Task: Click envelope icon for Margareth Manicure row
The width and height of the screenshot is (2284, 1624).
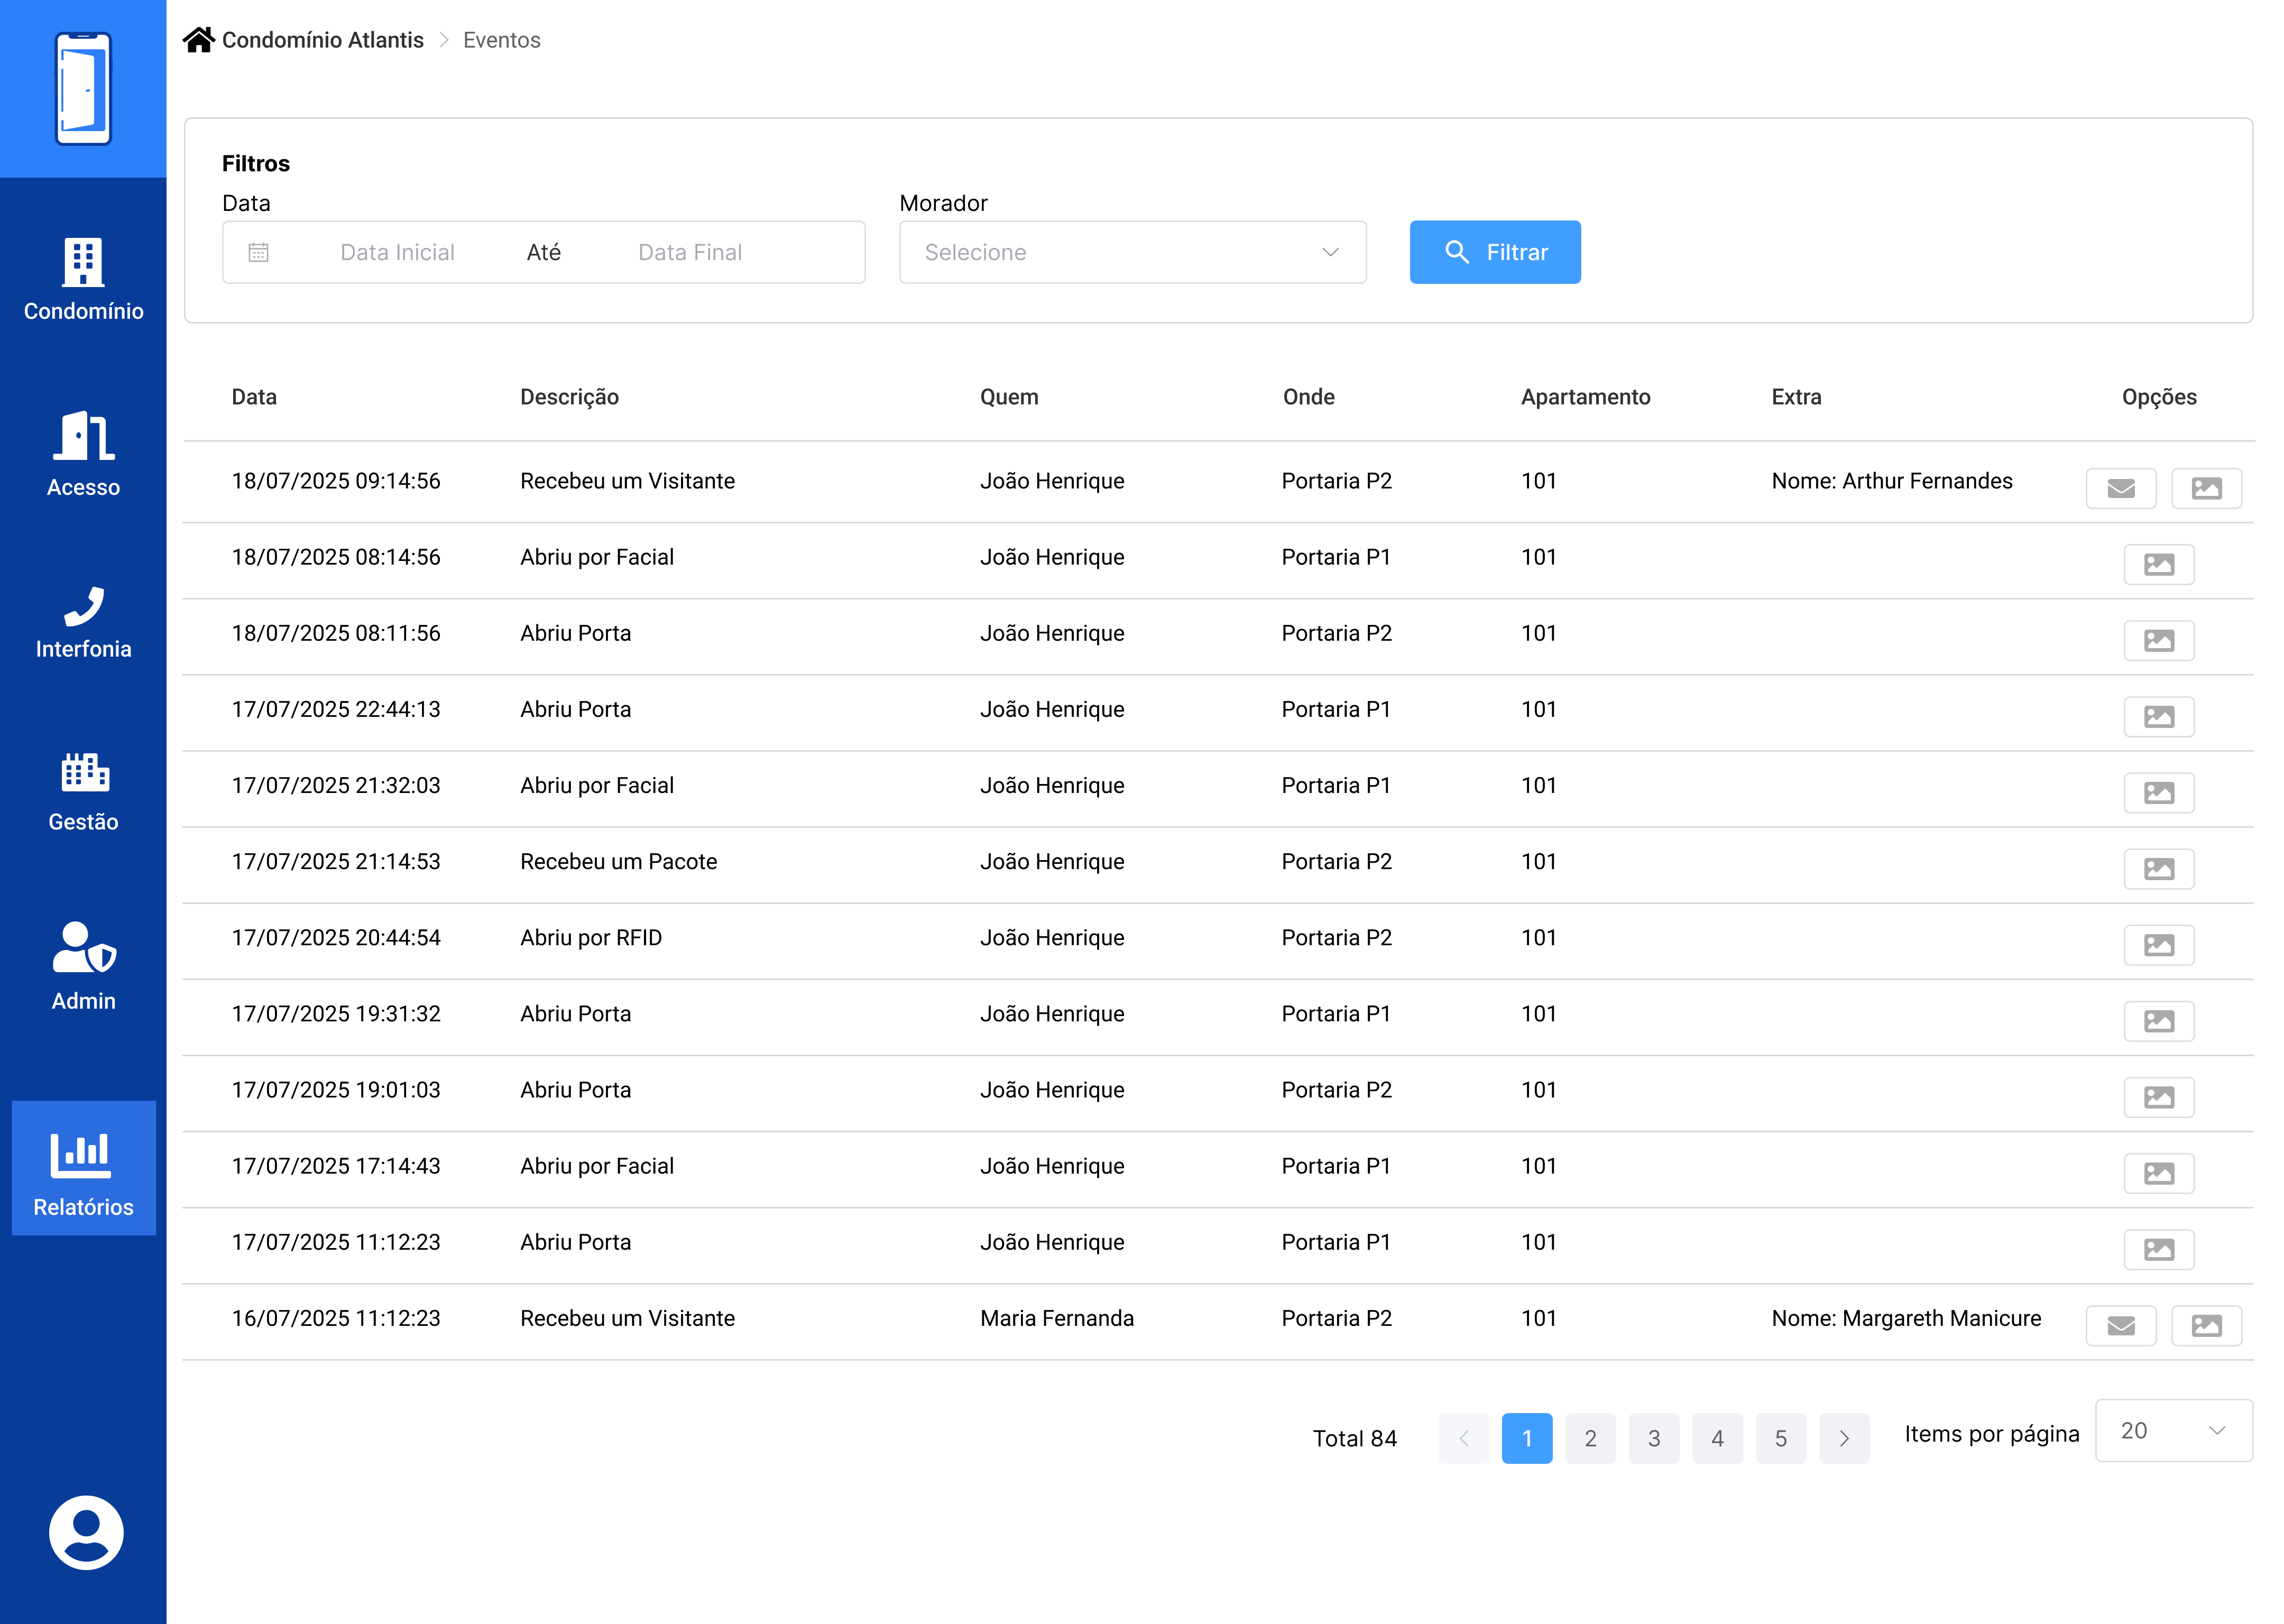Action: click(x=2120, y=1326)
